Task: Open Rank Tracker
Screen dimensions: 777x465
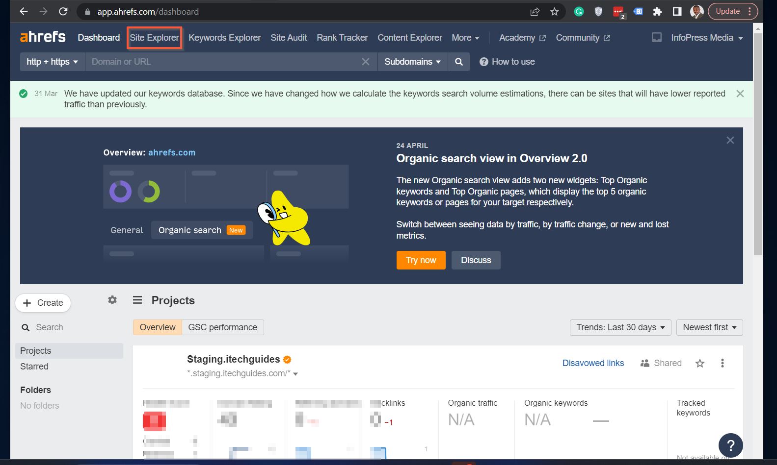Action: click(342, 38)
